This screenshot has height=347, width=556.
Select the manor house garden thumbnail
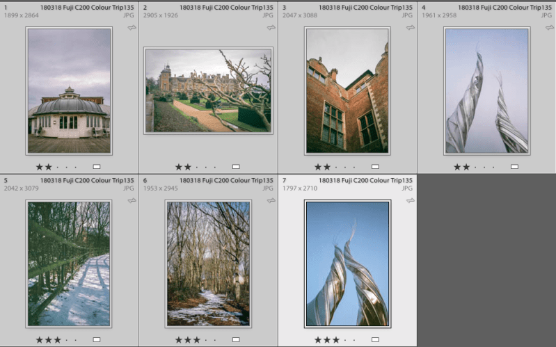208,90
